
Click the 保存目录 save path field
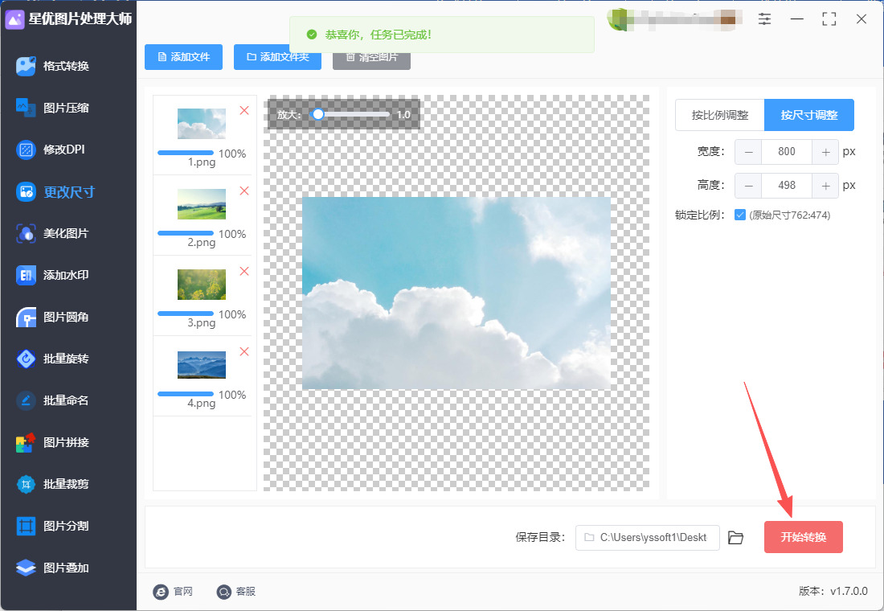647,538
